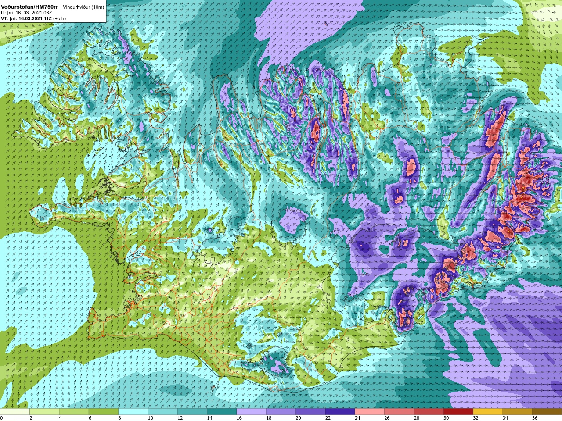Click the red 28–30 legend swatch
Screen dimensions: 562x421
point(429,411)
